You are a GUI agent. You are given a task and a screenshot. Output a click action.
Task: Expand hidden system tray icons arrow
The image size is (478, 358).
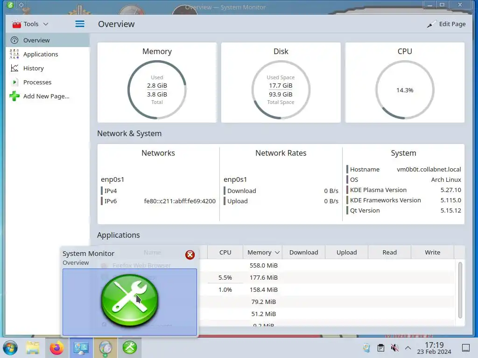click(x=408, y=348)
